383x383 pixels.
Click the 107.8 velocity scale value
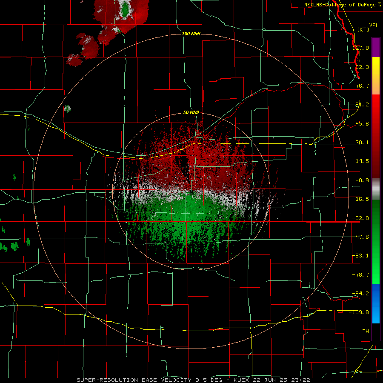click(x=360, y=48)
